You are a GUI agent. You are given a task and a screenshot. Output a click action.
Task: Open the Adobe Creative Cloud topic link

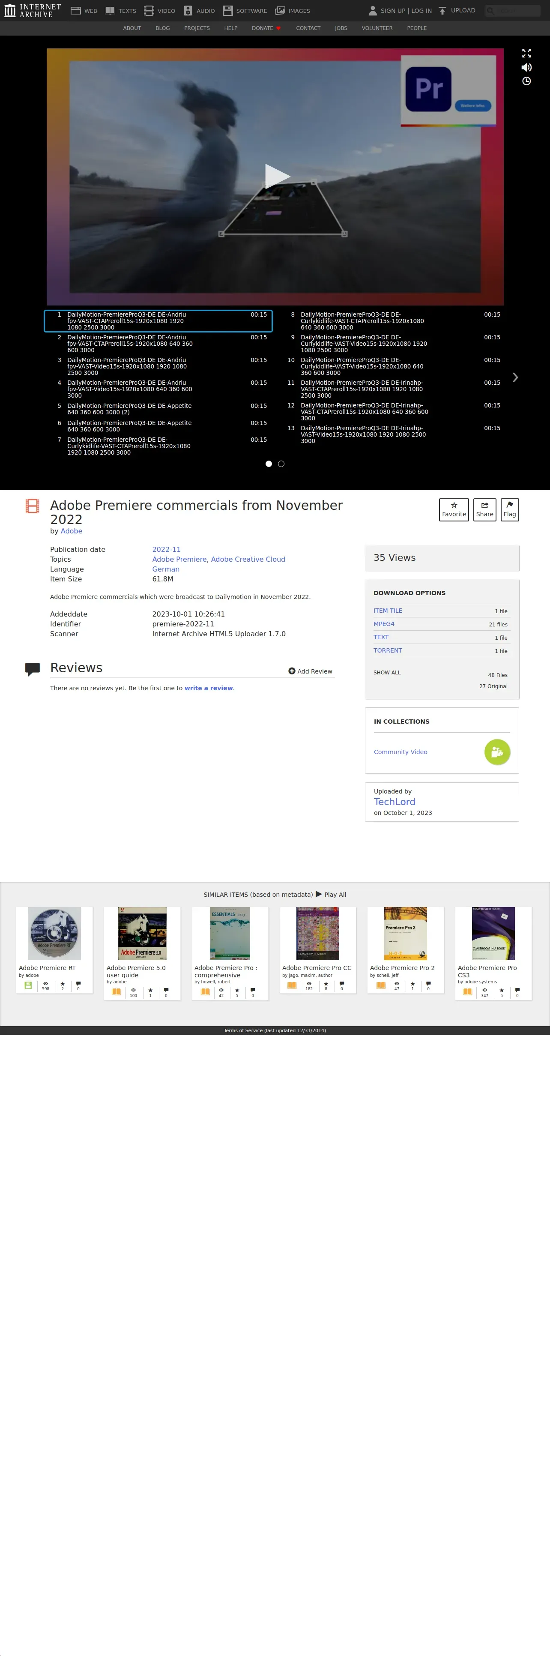(x=248, y=559)
